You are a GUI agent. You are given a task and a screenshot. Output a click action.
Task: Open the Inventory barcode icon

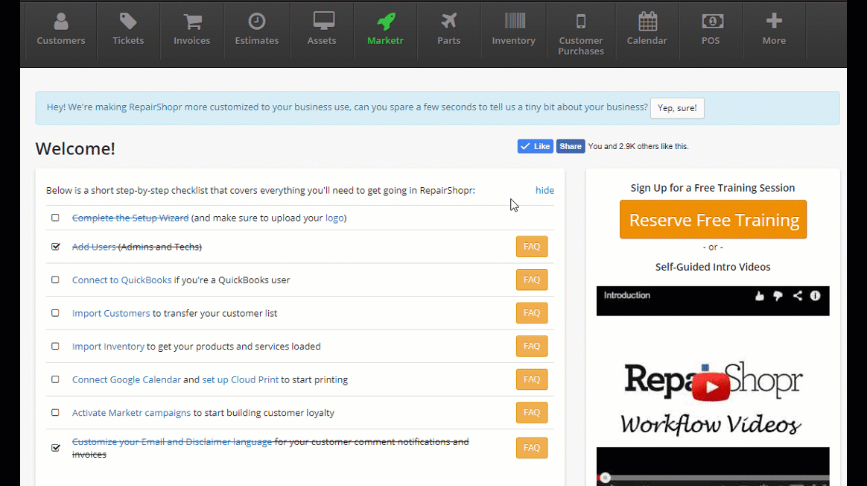[x=514, y=21]
